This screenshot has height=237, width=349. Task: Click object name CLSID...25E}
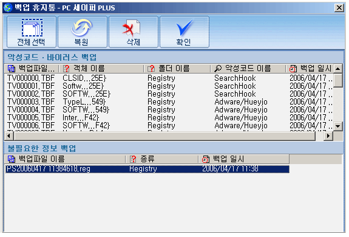(x=84, y=78)
